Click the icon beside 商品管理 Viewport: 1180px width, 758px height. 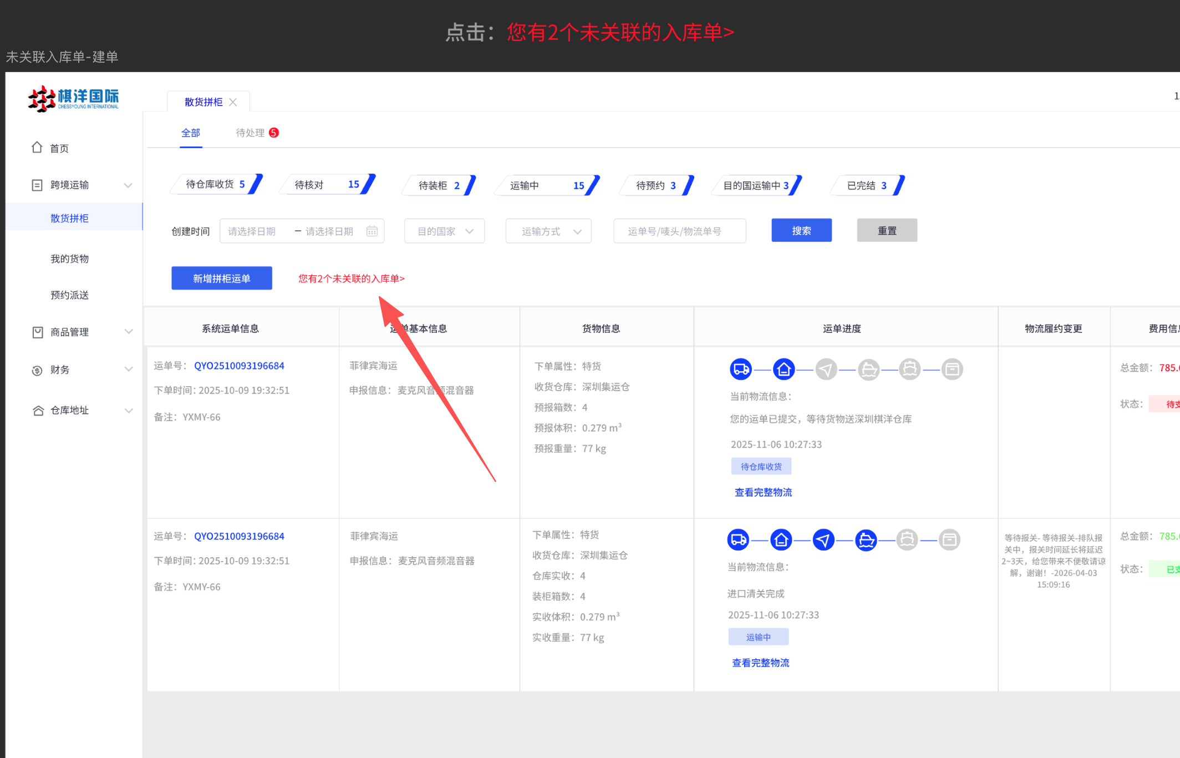tap(37, 332)
